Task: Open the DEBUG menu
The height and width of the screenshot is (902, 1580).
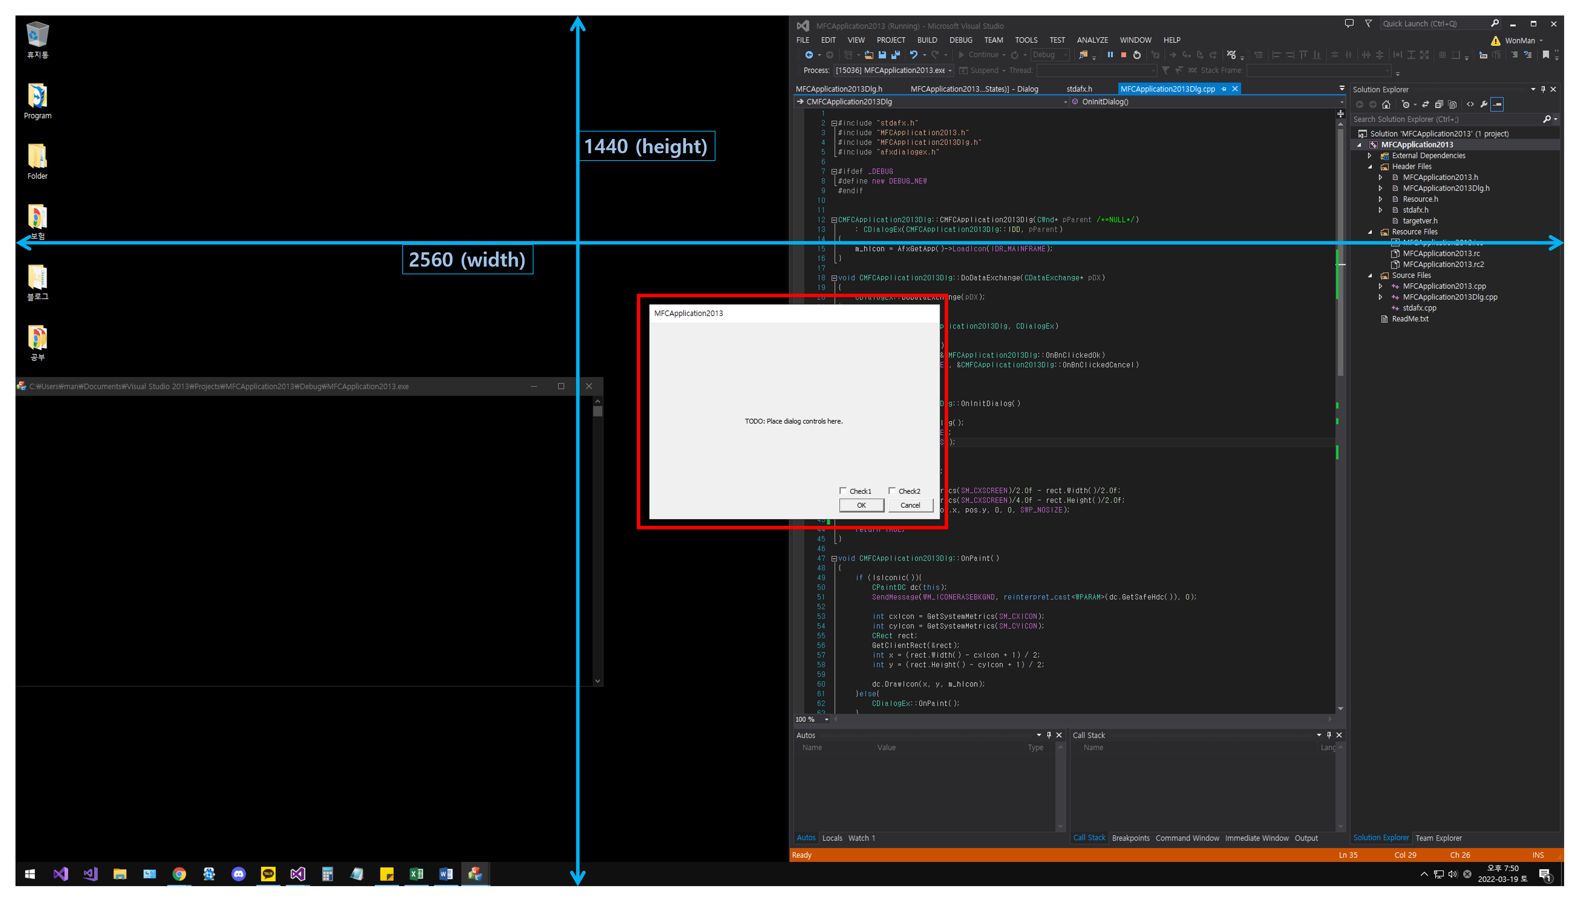Action: (960, 40)
